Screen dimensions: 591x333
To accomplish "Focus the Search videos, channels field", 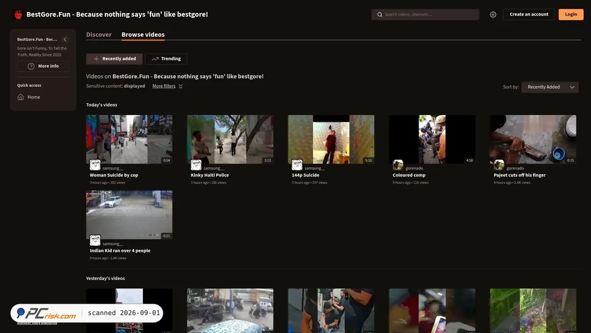I will (x=425, y=15).
